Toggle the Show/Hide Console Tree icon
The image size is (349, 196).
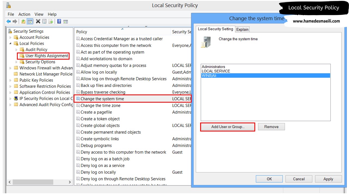(x=30, y=22)
